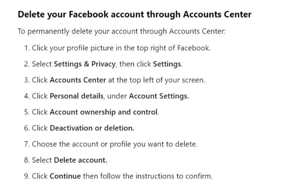
Task: Click the list number 5 marker
Action: click(27, 112)
